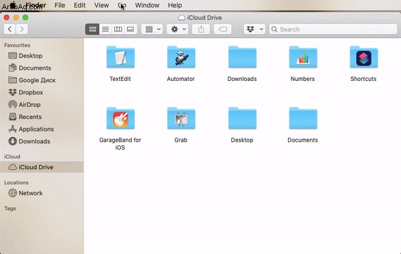
Task: Open the Action gear menu
Action: pos(178,29)
